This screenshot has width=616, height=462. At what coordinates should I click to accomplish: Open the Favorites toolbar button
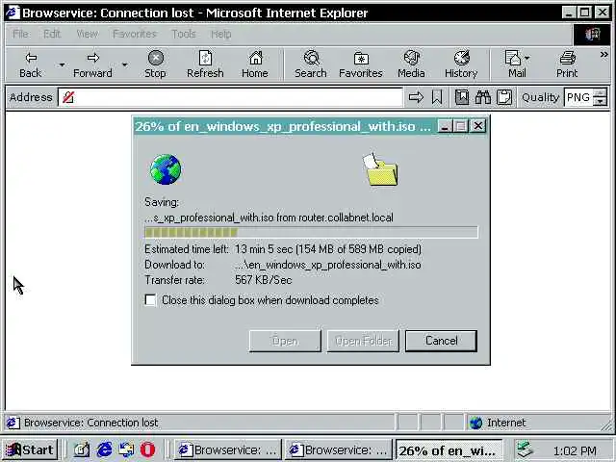[361, 64]
